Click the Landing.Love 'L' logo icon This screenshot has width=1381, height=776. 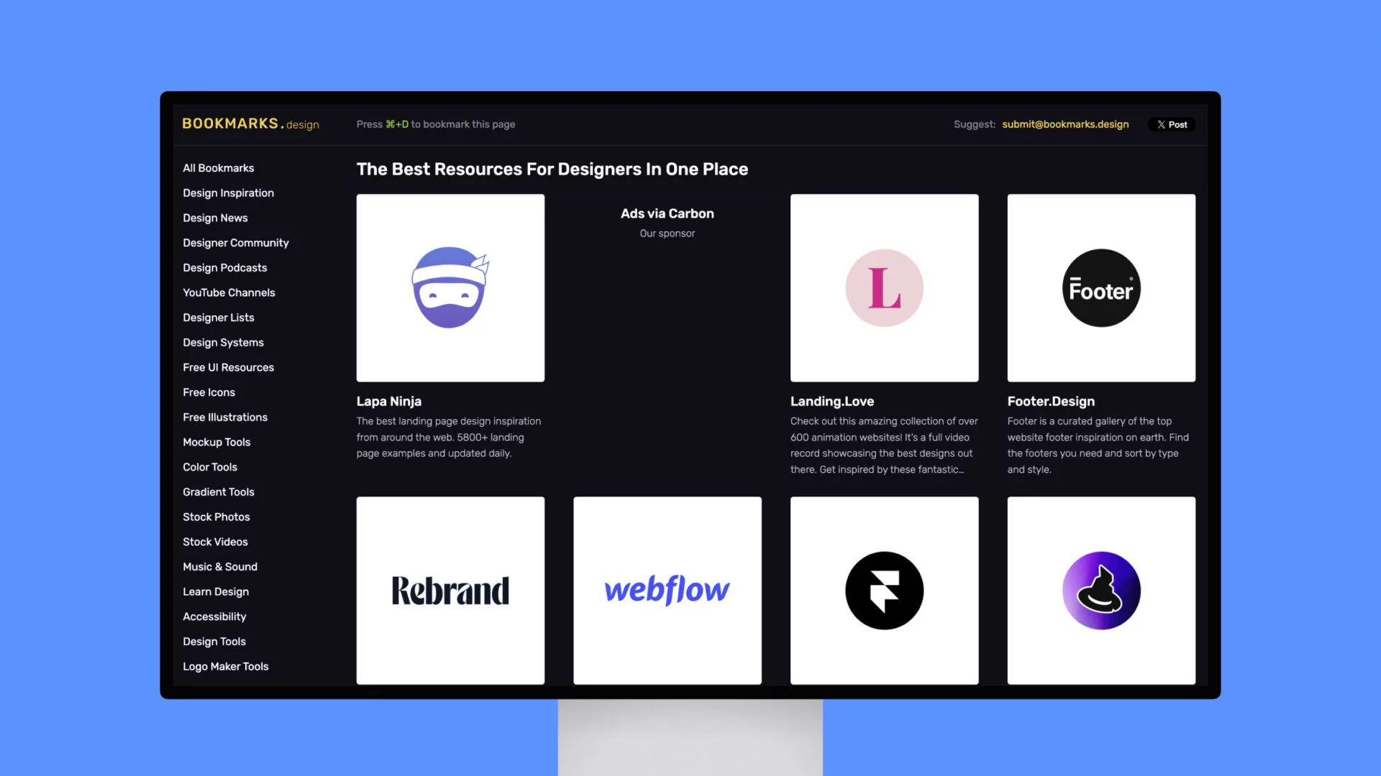pos(884,287)
